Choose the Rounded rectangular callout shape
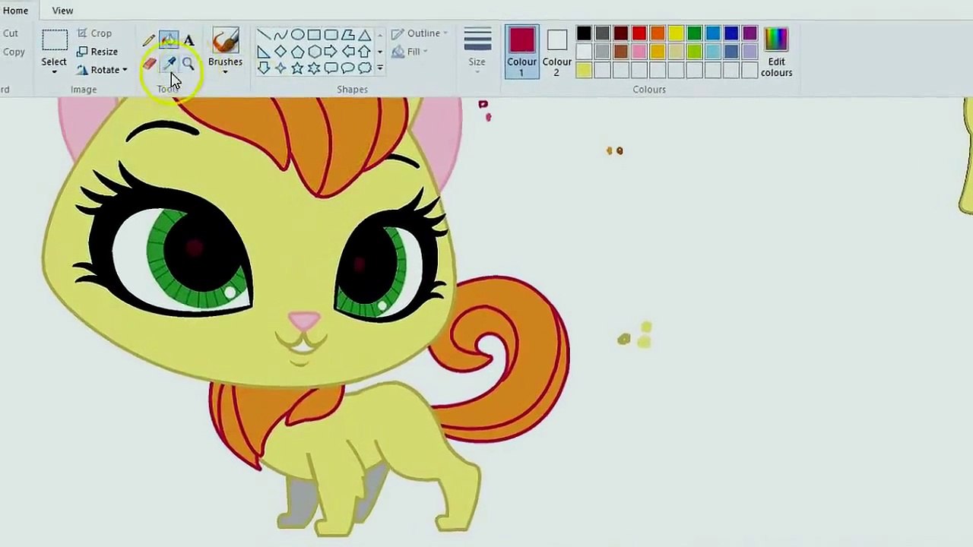973x547 pixels. click(331, 68)
